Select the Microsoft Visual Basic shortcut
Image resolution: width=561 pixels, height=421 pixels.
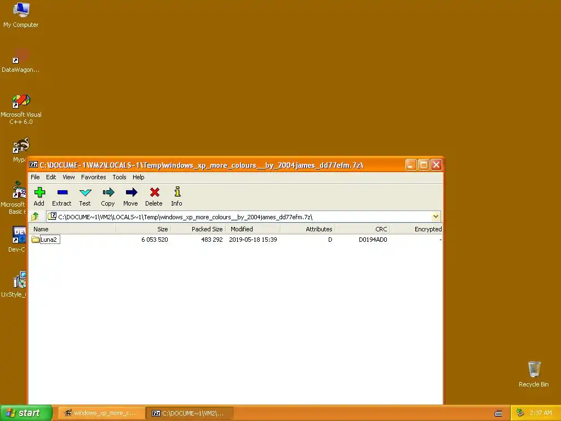pos(19,190)
